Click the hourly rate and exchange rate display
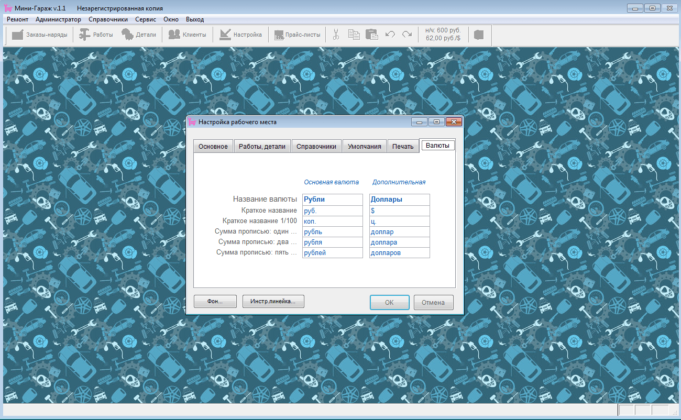The width and height of the screenshot is (681, 420). [x=443, y=35]
